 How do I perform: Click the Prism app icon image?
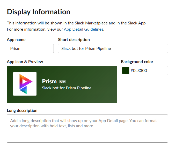(25, 84)
